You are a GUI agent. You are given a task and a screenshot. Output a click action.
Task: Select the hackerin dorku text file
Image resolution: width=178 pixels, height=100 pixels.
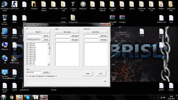(5, 87)
